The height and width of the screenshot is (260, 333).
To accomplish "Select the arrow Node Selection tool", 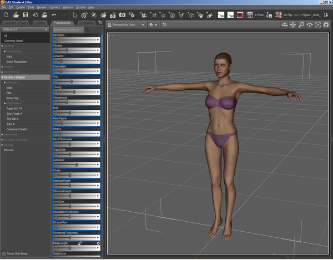I will point(76,15).
